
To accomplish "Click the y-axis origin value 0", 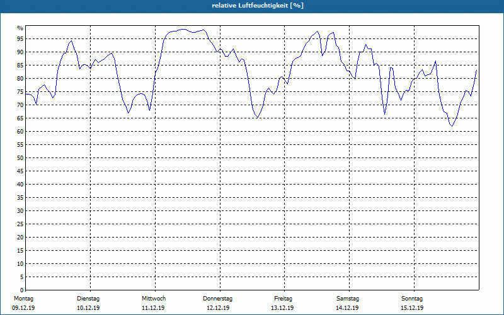I will click(22, 290).
